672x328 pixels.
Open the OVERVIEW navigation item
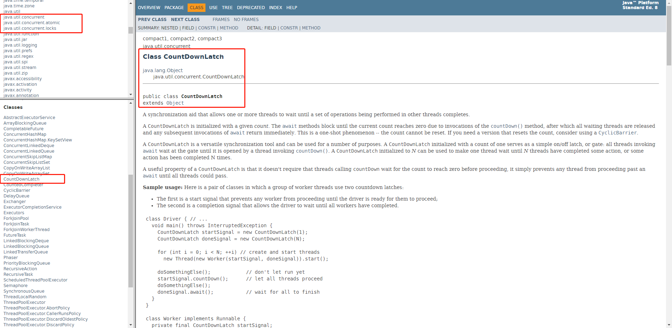click(x=149, y=8)
